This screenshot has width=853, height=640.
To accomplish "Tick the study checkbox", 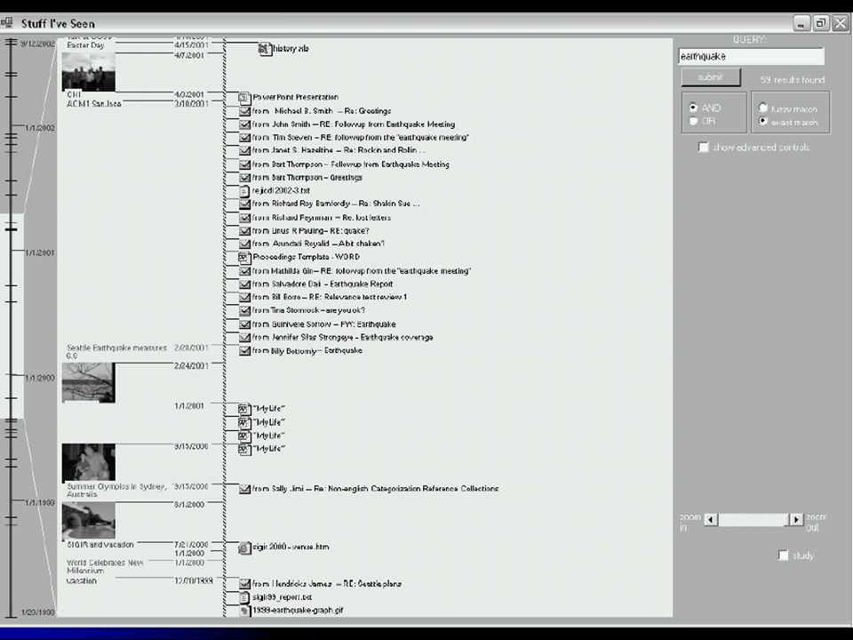I will coord(784,555).
